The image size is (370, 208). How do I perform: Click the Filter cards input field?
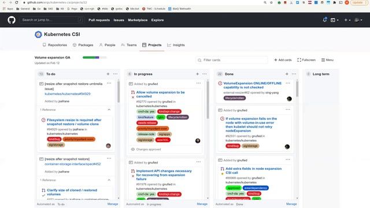tap(232, 60)
